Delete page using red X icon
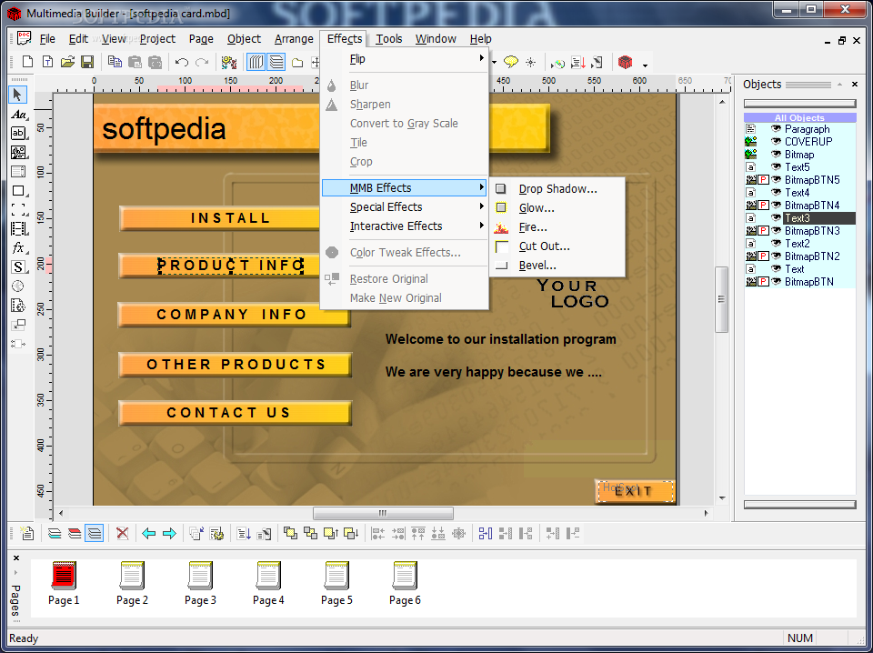 click(x=123, y=534)
